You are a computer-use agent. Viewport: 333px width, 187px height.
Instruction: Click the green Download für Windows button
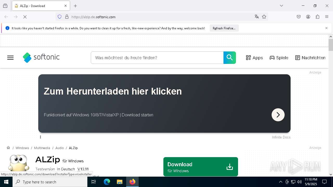pyautogui.click(x=201, y=167)
